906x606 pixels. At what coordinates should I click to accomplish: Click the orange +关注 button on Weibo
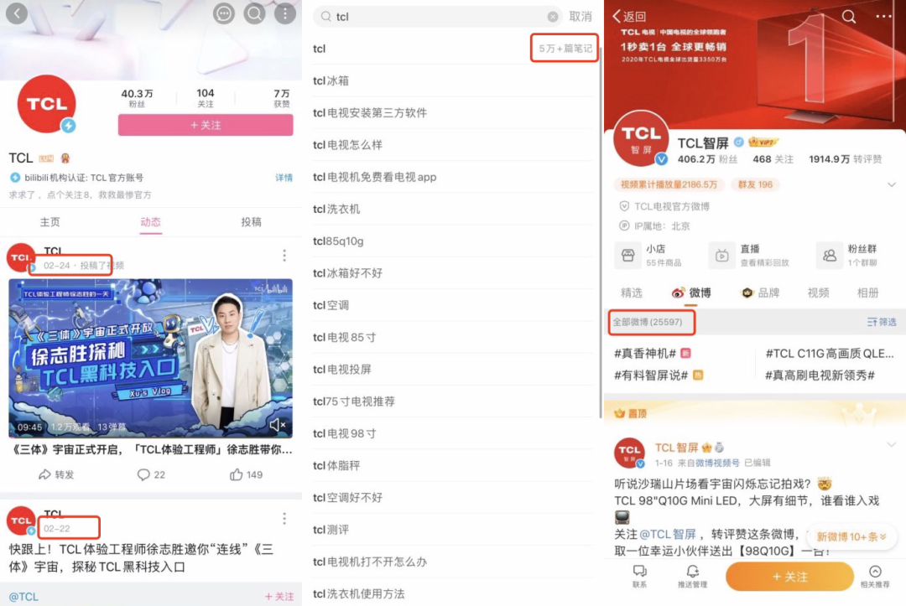pos(790,577)
